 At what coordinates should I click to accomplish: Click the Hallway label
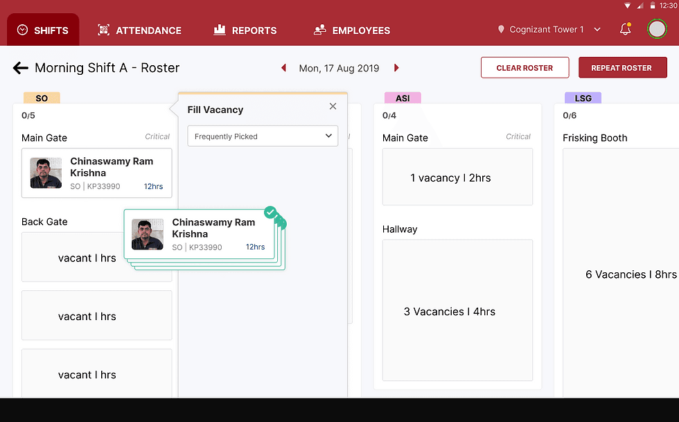point(400,229)
